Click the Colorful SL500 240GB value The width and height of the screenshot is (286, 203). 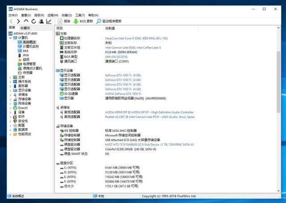(130, 150)
